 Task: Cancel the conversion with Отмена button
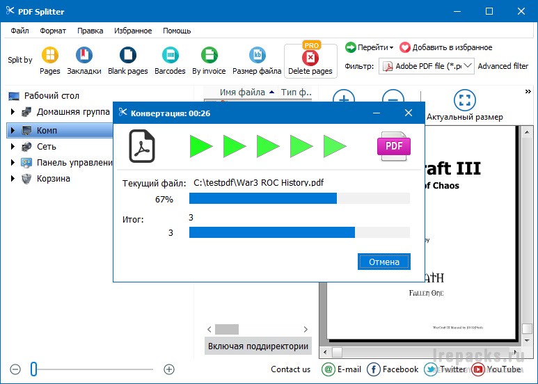click(x=384, y=262)
